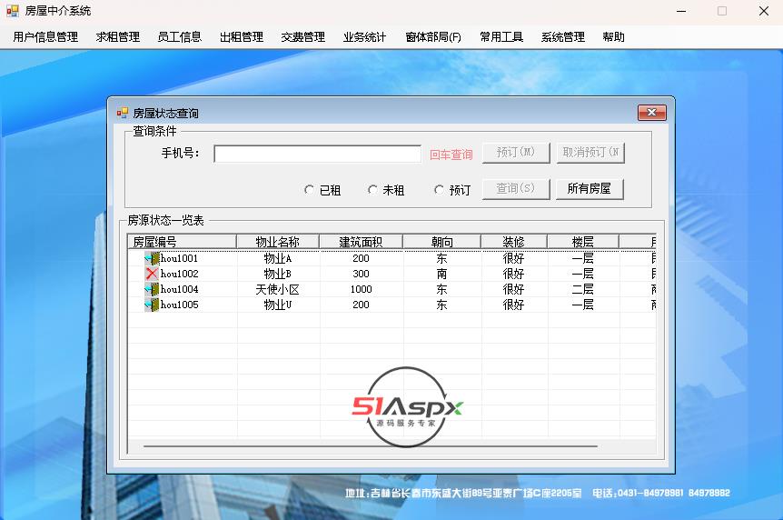This screenshot has height=520, width=783.
Task: Open the 窗体部局(F) menu
Action: tap(433, 37)
